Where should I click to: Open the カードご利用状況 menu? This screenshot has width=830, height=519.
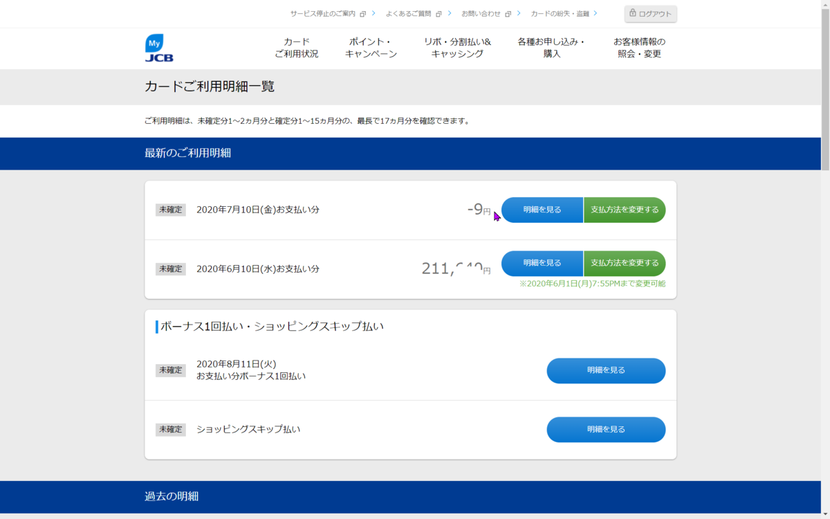pyautogui.click(x=296, y=48)
